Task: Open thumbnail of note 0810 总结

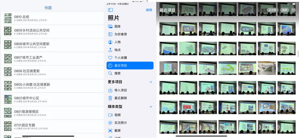Action: click(x=8, y=18)
